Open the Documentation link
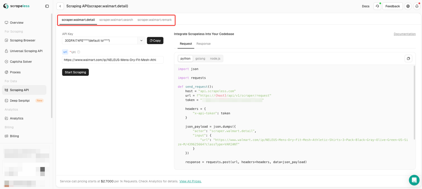This screenshot has width=422, height=189. 405,34
